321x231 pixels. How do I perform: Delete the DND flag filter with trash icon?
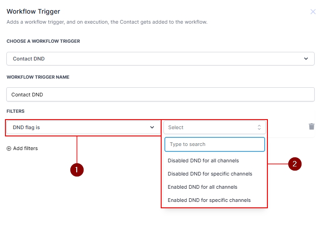311,126
